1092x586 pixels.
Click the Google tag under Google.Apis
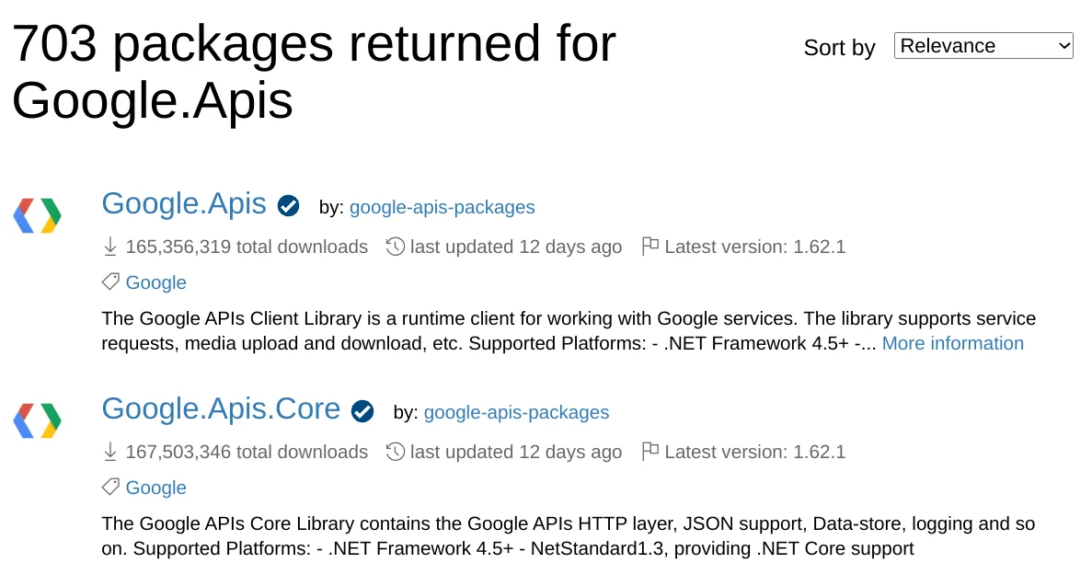coord(156,282)
